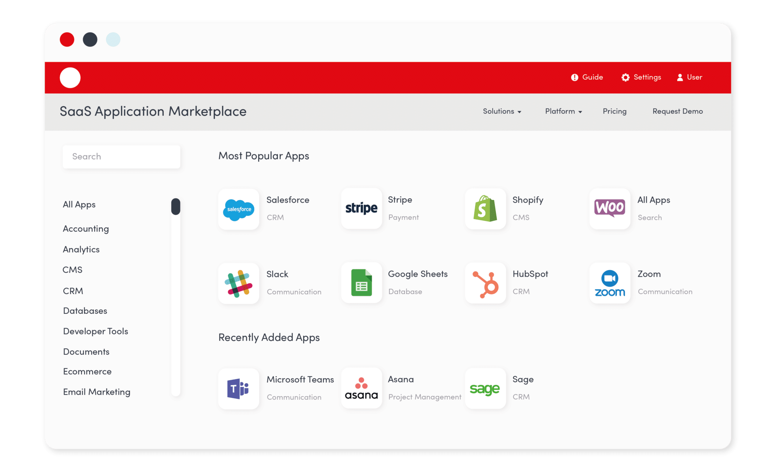The image size is (776, 476).
Task: Select the Documents category
Action: point(86,352)
